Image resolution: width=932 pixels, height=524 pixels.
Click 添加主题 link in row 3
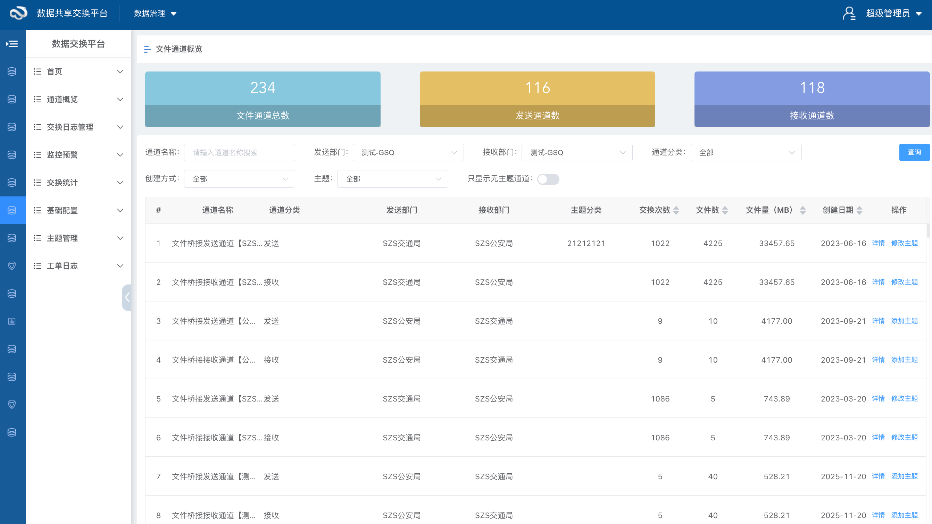pos(904,321)
